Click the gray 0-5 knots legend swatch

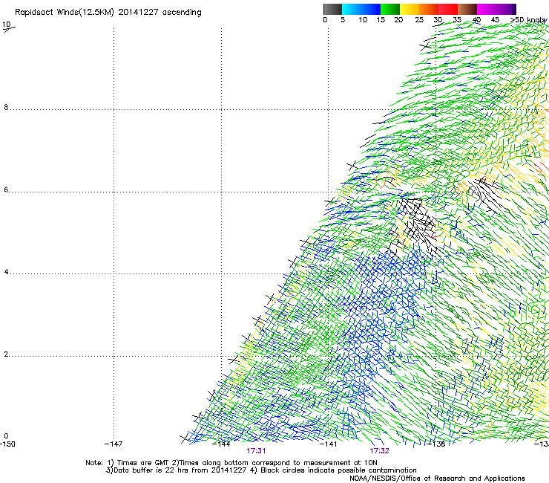pyautogui.click(x=332, y=9)
